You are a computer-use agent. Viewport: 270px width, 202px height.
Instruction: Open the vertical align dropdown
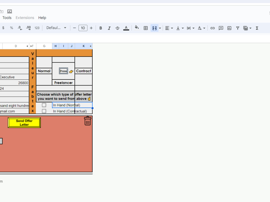[180, 28]
